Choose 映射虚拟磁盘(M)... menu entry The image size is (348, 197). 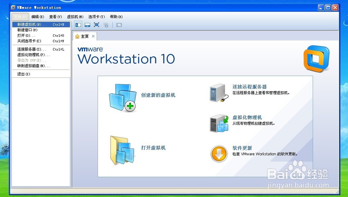tap(41, 66)
